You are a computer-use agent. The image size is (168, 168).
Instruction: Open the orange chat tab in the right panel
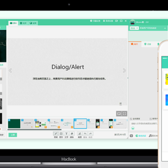[135, 44]
